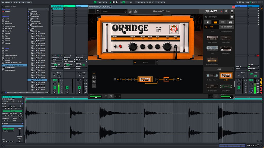
Task: Open the AmpliTube custom shop globe icon
Action: (226, 11)
